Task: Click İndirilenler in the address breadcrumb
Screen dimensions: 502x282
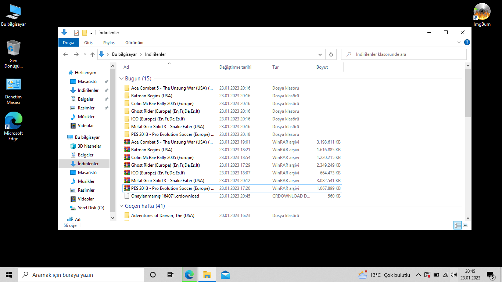Action: 155,54
